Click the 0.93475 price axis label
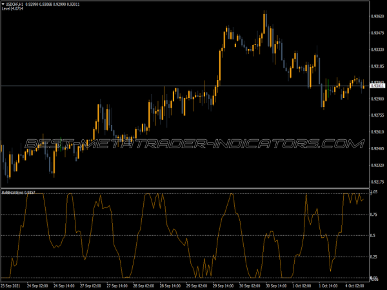387x290 pixels. pos(377,33)
